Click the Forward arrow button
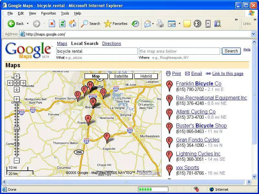This screenshot has height=194, width=259. click(37, 24)
